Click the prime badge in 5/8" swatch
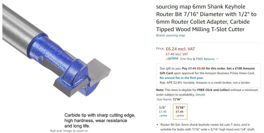The image size is (264, 133). (x=163, y=116)
